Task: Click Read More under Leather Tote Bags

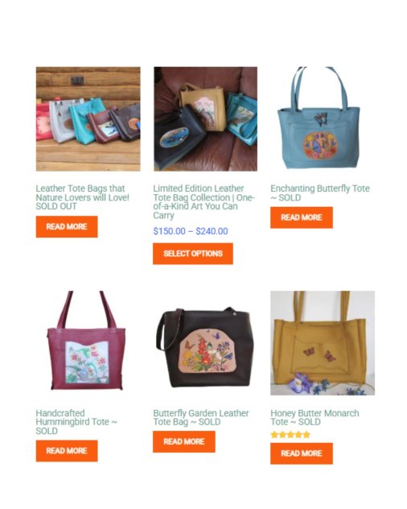Action: tap(67, 226)
